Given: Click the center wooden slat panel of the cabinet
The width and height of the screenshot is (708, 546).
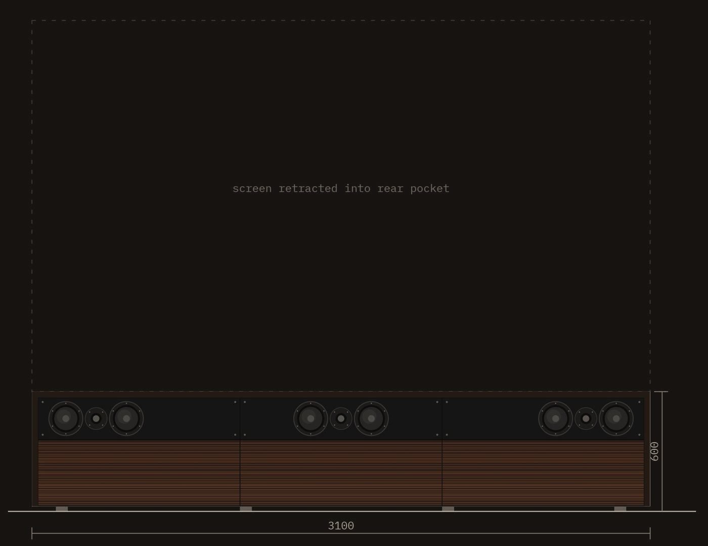Looking at the screenshot, I should [x=341, y=473].
